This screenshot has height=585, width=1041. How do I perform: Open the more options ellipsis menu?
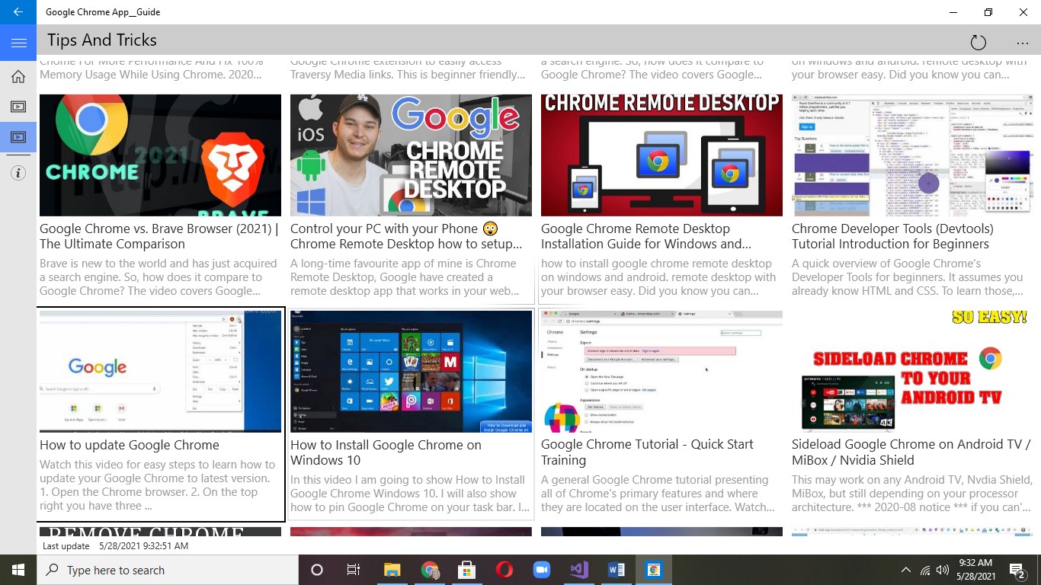[x=1023, y=43]
